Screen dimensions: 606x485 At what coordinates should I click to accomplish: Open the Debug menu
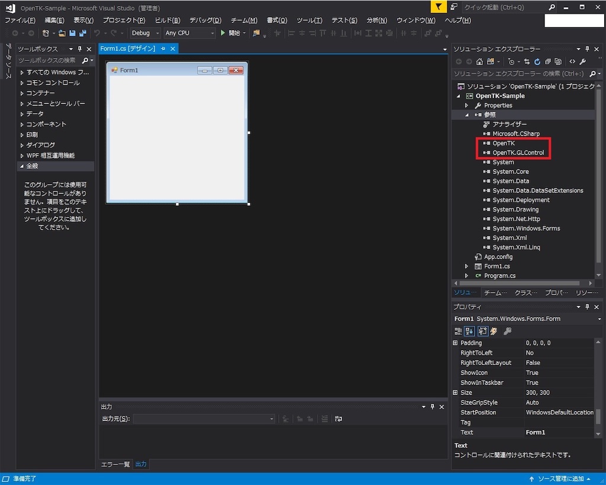pyautogui.click(x=205, y=20)
